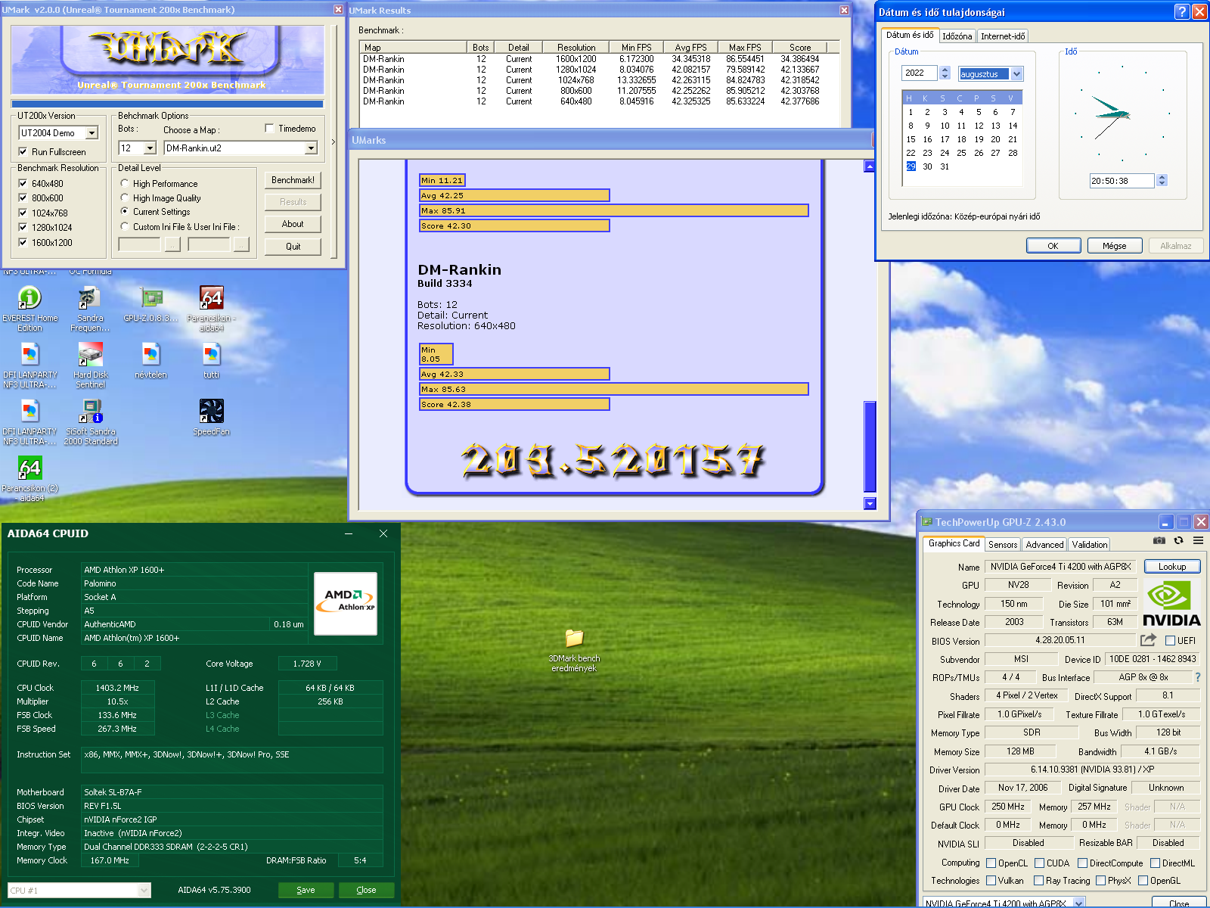Toggle the 1024x768 resolution checkbox
The width and height of the screenshot is (1210, 908).
(x=23, y=213)
